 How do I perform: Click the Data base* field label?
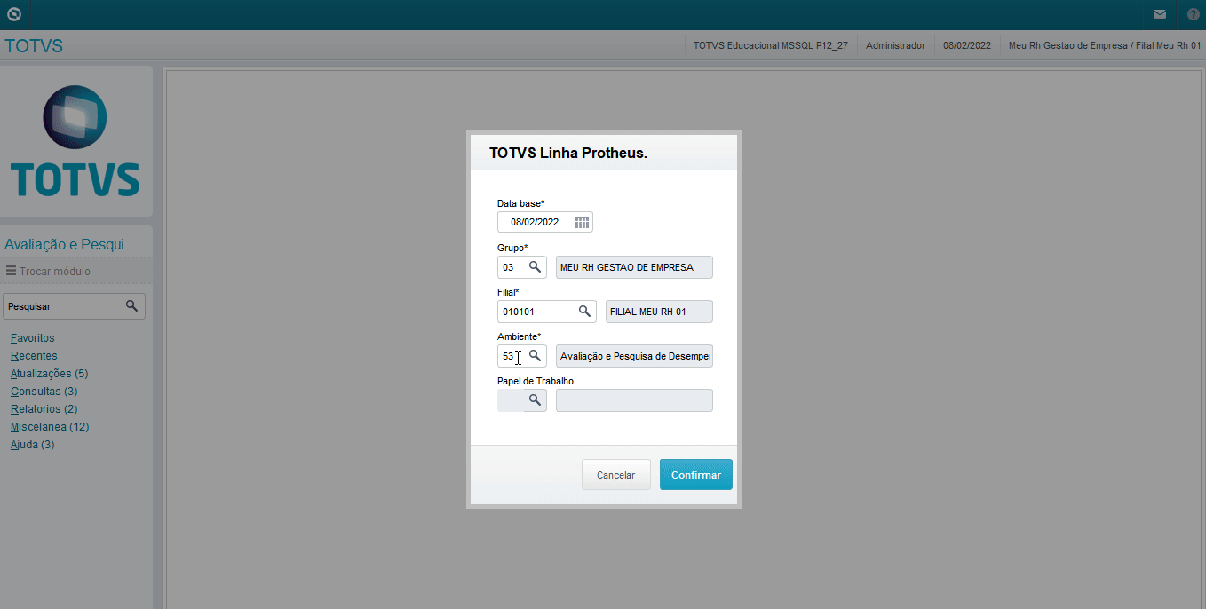tap(520, 203)
